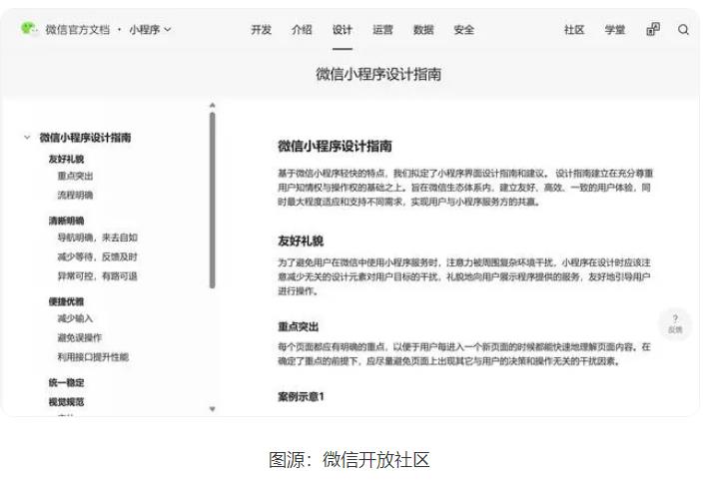Image resolution: width=703 pixels, height=488 pixels.
Task: Select 重点突出 in sidebar
Action: click(x=75, y=176)
